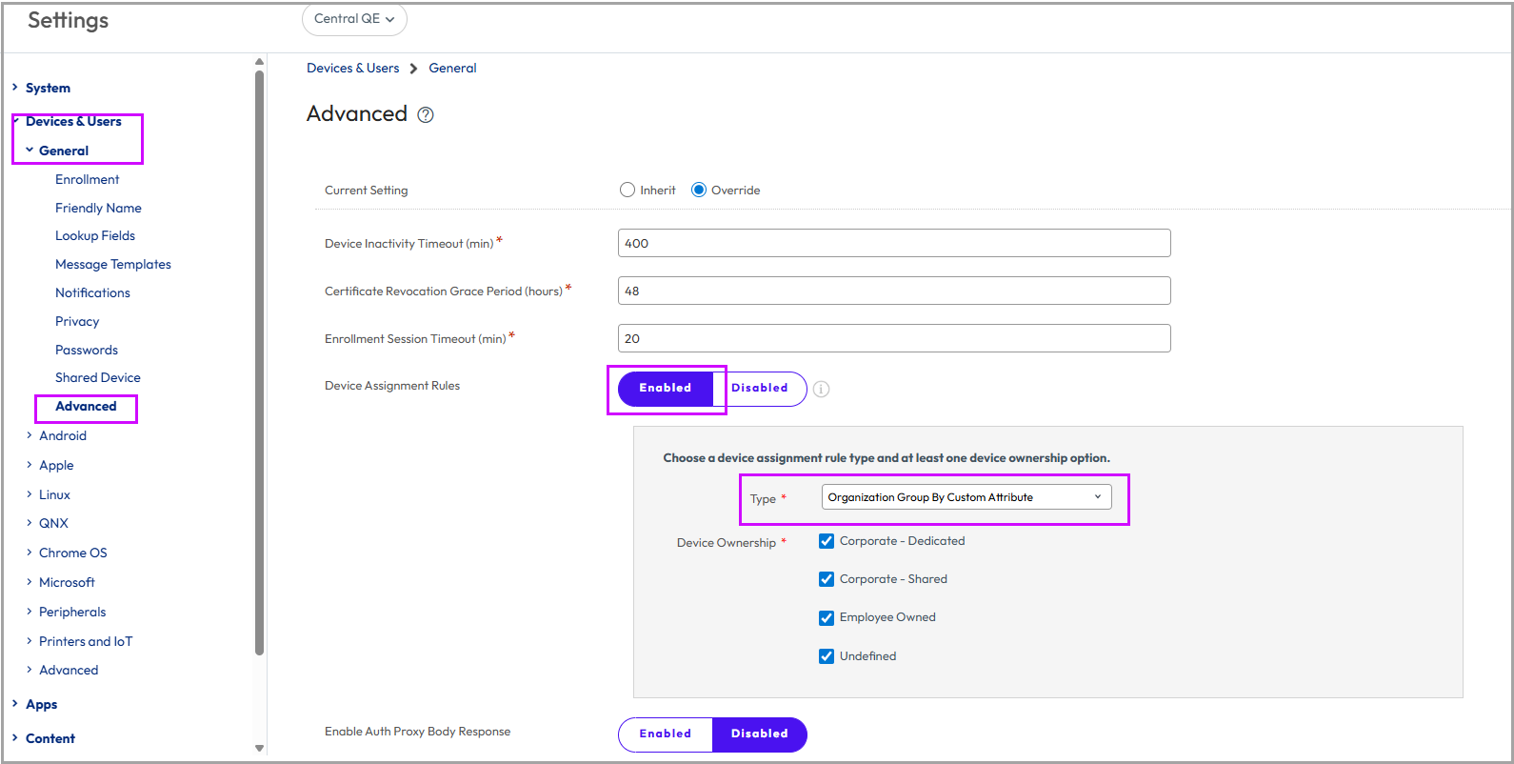This screenshot has height=764, width=1514.
Task: Click sidebar scroll down arrow
Action: [x=259, y=749]
